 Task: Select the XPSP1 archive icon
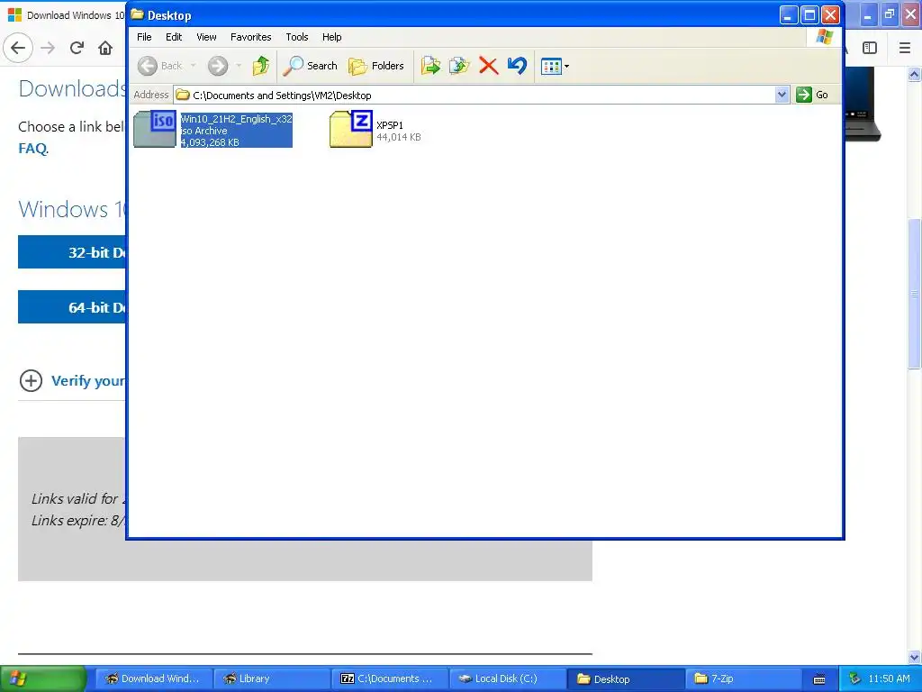coord(351,129)
